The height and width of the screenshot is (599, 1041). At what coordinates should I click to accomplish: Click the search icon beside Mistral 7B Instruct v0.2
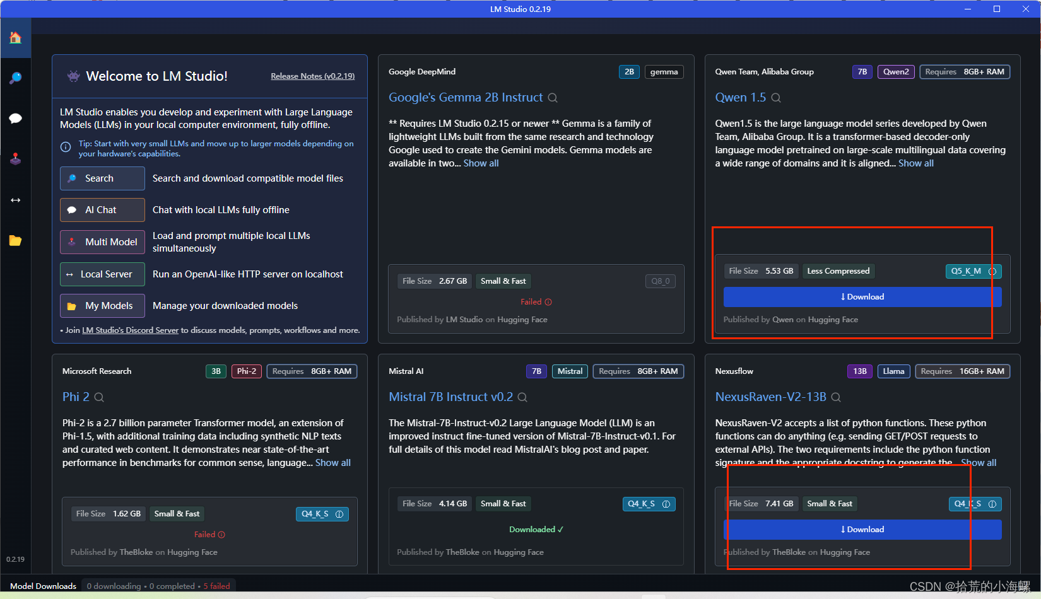click(522, 397)
